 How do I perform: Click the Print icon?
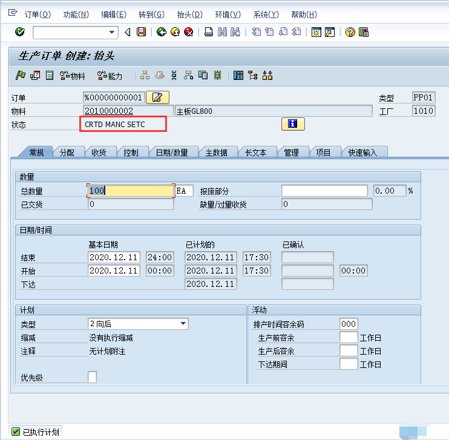pyautogui.click(x=208, y=32)
